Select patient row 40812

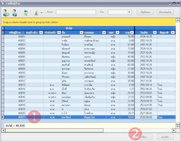(89, 81)
